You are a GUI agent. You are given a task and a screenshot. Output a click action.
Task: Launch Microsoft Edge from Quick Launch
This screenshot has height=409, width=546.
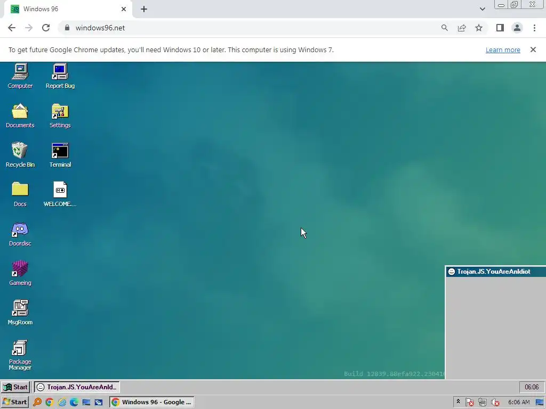point(74,402)
